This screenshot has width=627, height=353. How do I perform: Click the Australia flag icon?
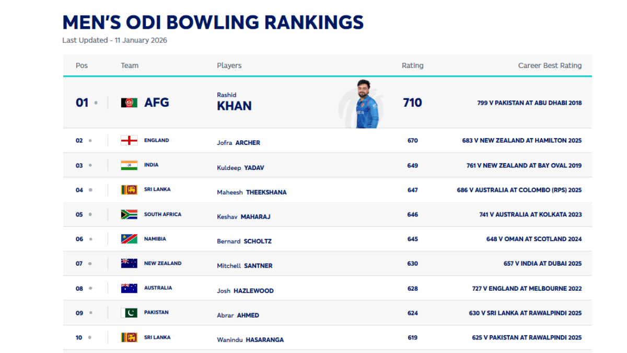click(x=129, y=288)
